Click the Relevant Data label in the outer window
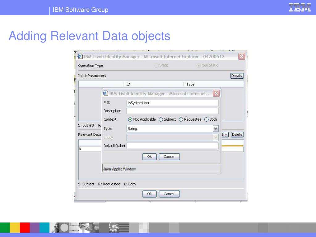The height and width of the screenshot is (237, 316). point(89,135)
